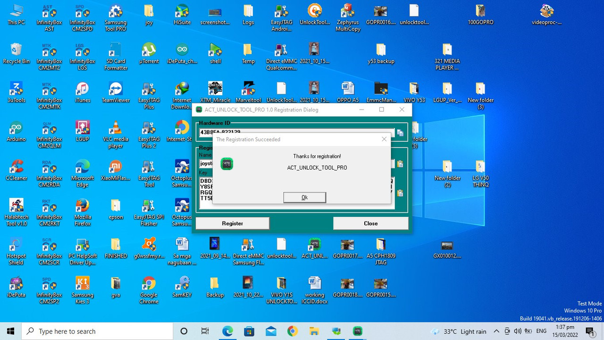The image size is (604, 340).
Task: Open the This PC desktop icon
Action: click(16, 15)
